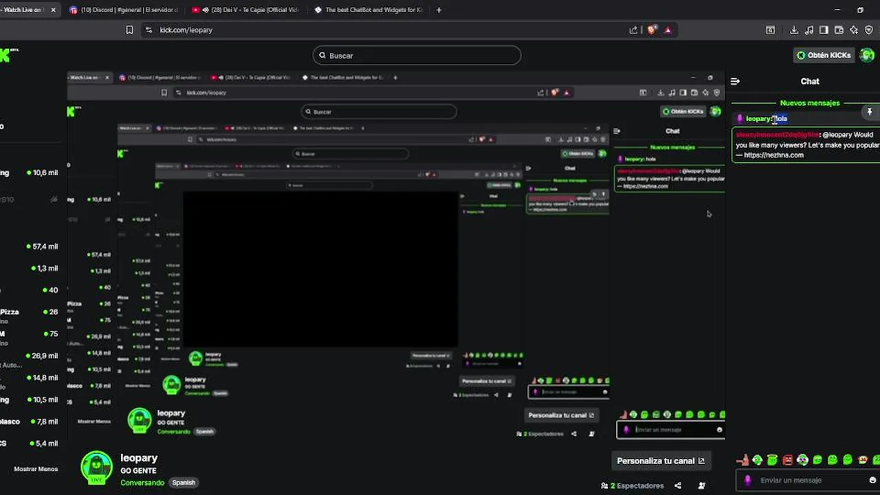Screen dimensions: 880x495
Task: Close the Watch Live tab
Action: point(54,10)
